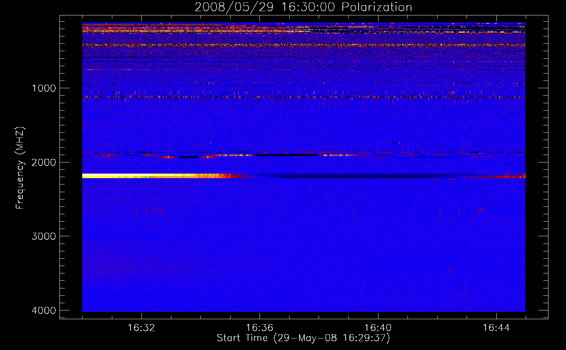Screen dimensions: 566x350
Task: Click the 1000 frequency tick label
Action: pyautogui.click(x=44, y=88)
